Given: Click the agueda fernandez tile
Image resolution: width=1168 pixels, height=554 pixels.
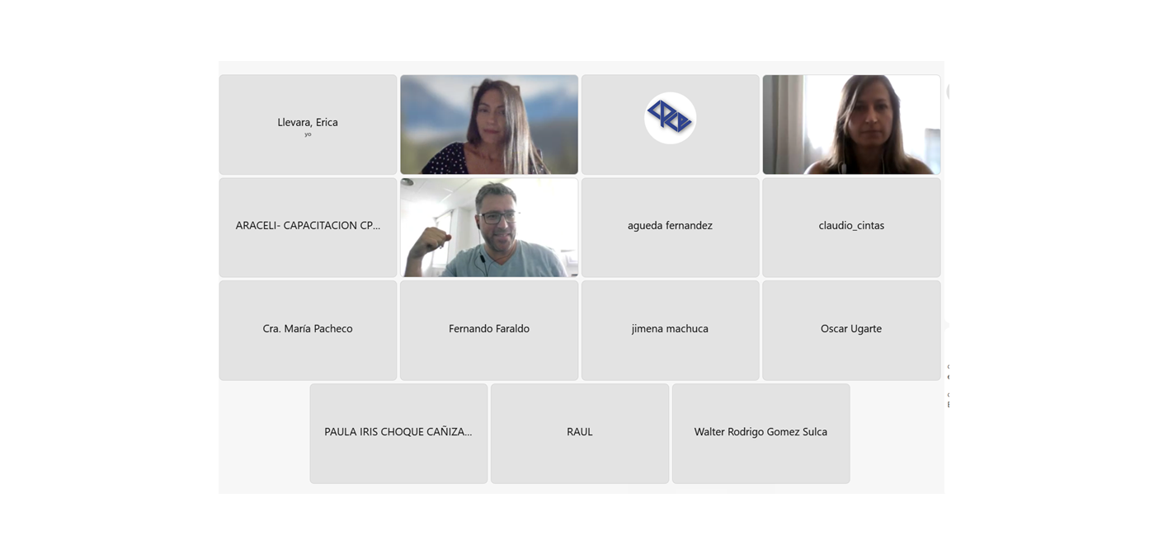Looking at the screenshot, I should point(670,228).
